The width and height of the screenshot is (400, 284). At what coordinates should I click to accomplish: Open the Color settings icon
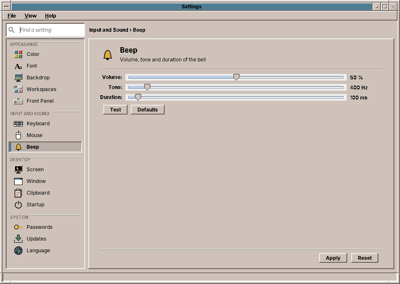18,54
